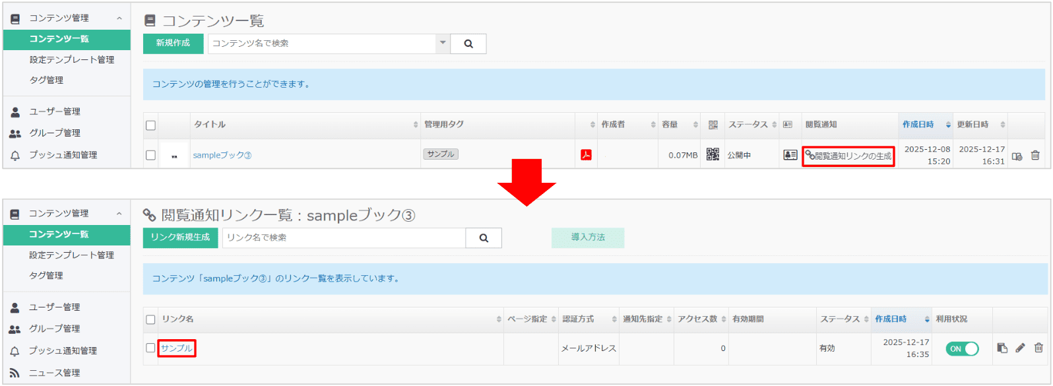Click the ID card icon beside 公開中
Screen dimensions: 1053x386
click(x=790, y=155)
